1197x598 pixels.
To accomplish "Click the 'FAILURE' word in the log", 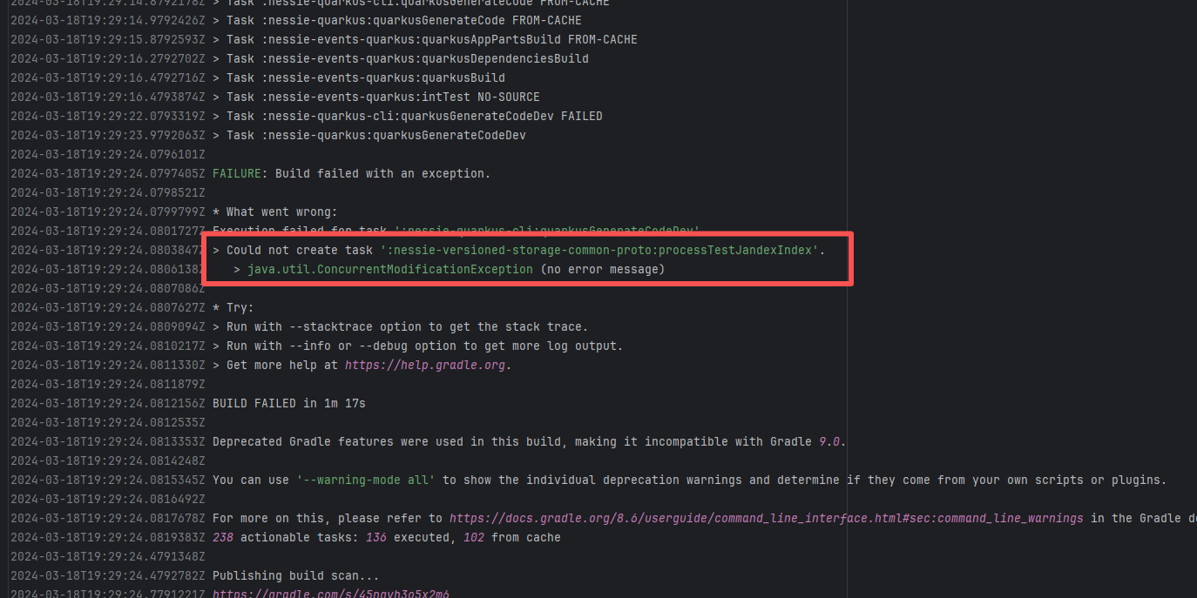I will click(x=236, y=174).
